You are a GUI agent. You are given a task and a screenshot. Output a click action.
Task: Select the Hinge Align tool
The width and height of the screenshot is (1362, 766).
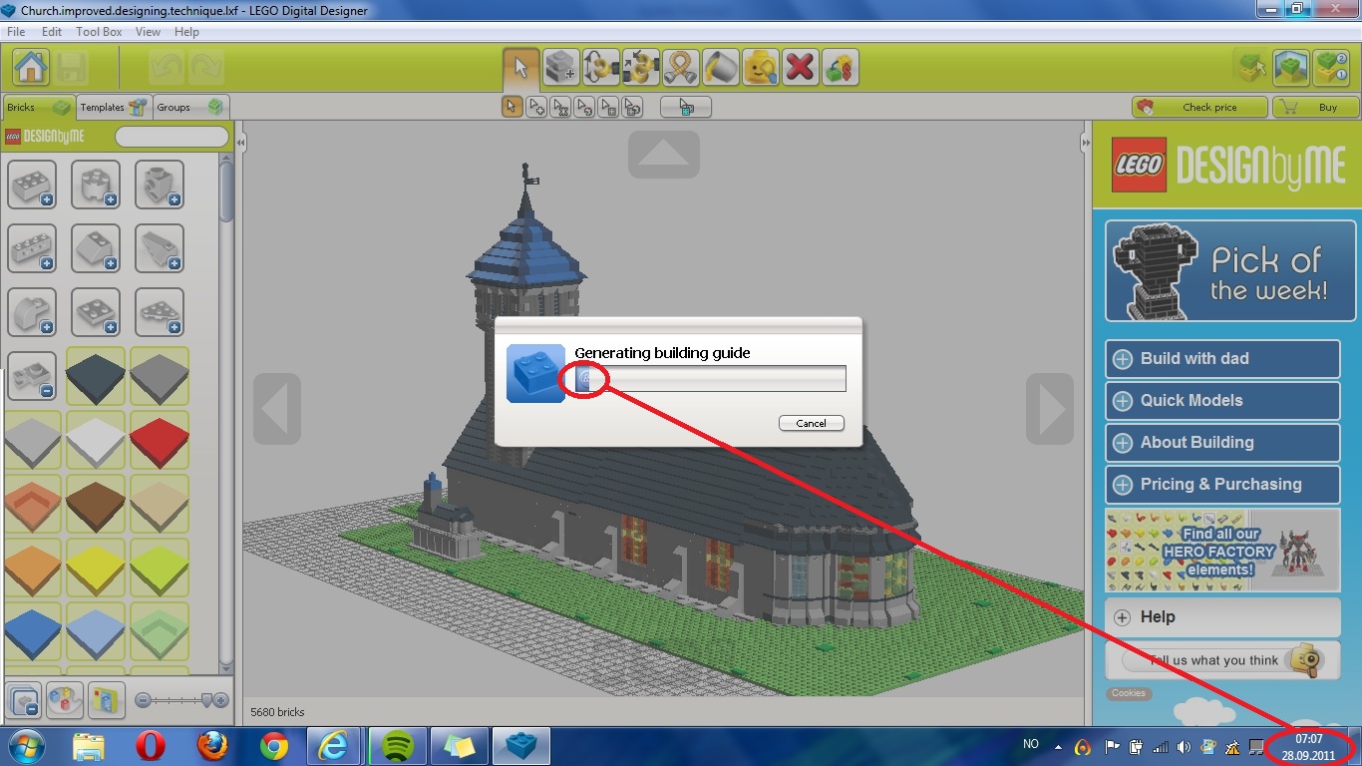[x=641, y=67]
